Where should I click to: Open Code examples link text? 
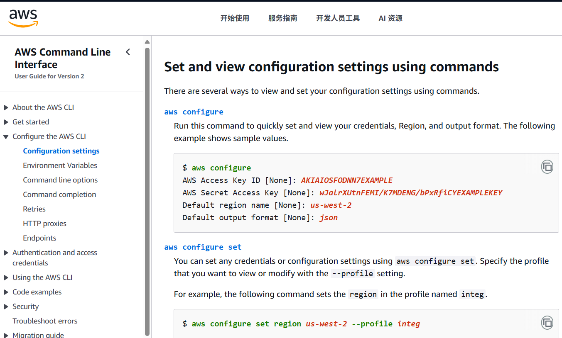tap(37, 292)
